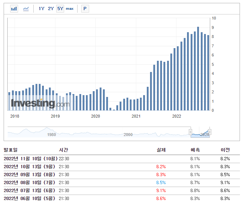Select the 2Y time range

tap(51, 9)
